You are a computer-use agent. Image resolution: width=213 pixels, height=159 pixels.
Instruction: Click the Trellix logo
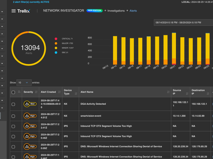[23, 11]
